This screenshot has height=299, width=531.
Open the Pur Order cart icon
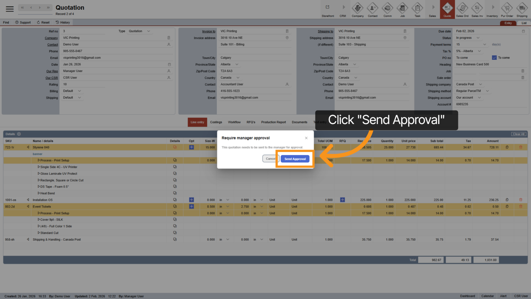(507, 8)
